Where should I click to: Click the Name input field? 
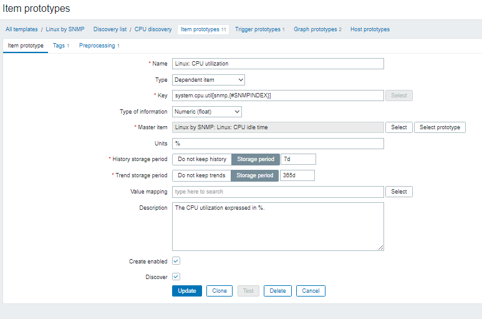(277, 64)
